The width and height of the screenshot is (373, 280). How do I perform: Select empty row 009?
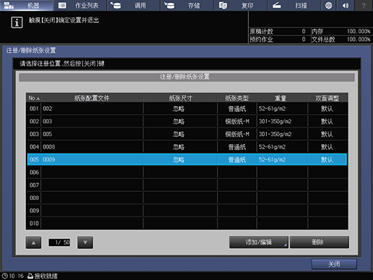(x=187, y=211)
